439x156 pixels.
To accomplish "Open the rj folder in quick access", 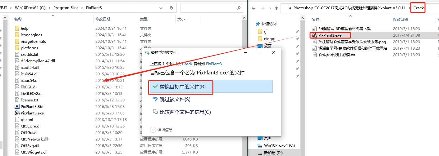I will tap(265, 31).
